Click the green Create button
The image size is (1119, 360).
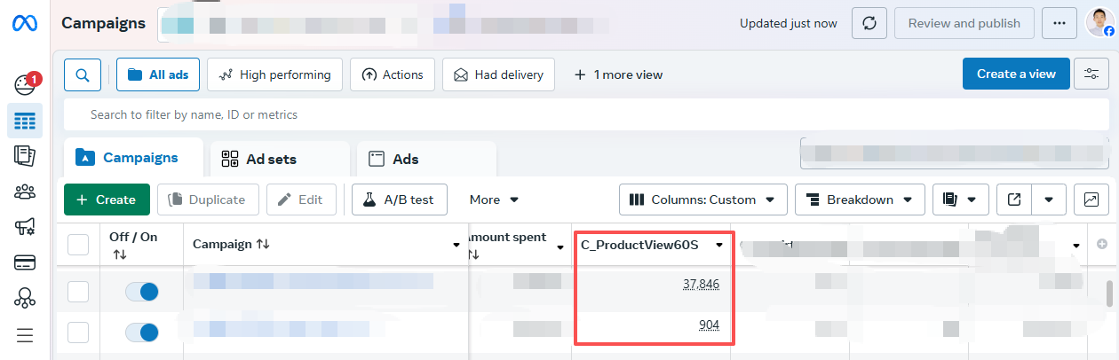point(107,200)
